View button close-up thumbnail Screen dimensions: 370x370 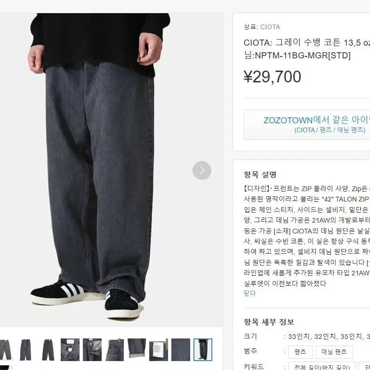(70, 350)
